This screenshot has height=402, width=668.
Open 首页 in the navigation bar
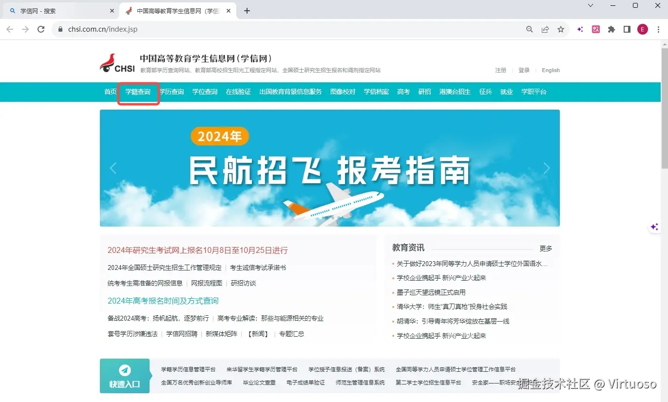(x=111, y=92)
